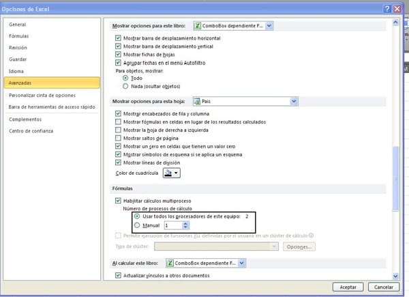Uncheck Mostrar líneas de división
The width and height of the screenshot is (409, 297).
point(118,162)
